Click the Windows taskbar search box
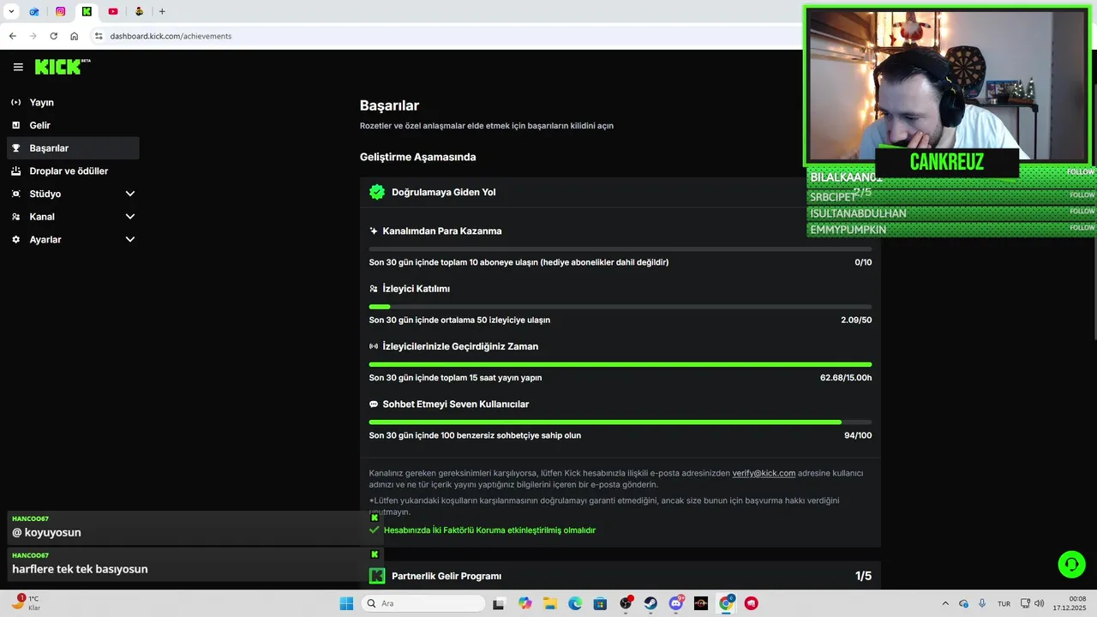The height and width of the screenshot is (617, 1097). pyautogui.click(x=423, y=603)
